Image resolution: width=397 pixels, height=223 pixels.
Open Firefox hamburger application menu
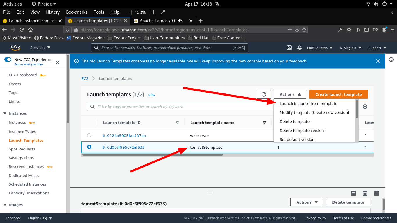393,30
